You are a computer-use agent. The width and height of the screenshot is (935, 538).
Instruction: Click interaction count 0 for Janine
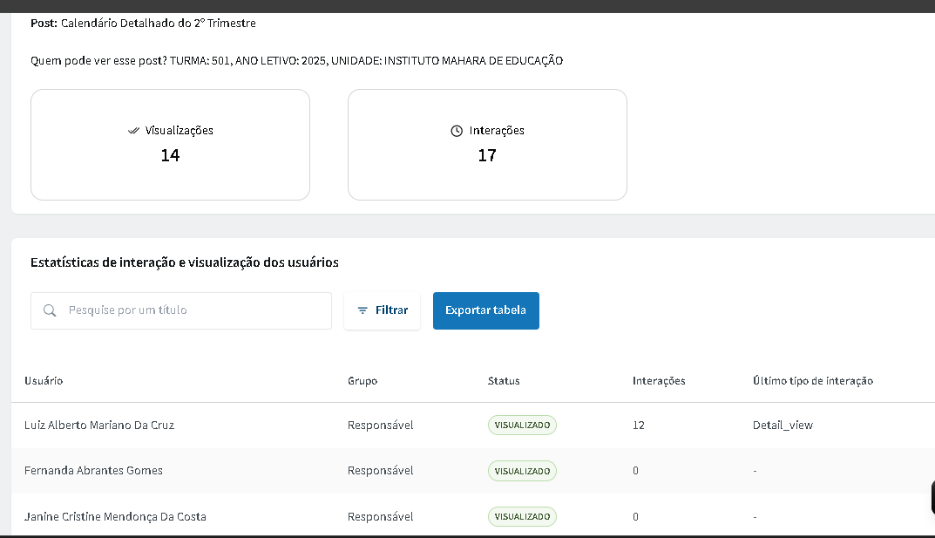tap(635, 516)
